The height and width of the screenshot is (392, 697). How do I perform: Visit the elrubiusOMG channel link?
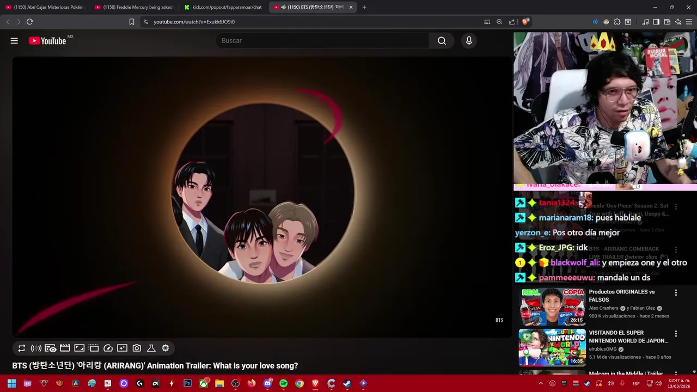[x=603, y=349]
